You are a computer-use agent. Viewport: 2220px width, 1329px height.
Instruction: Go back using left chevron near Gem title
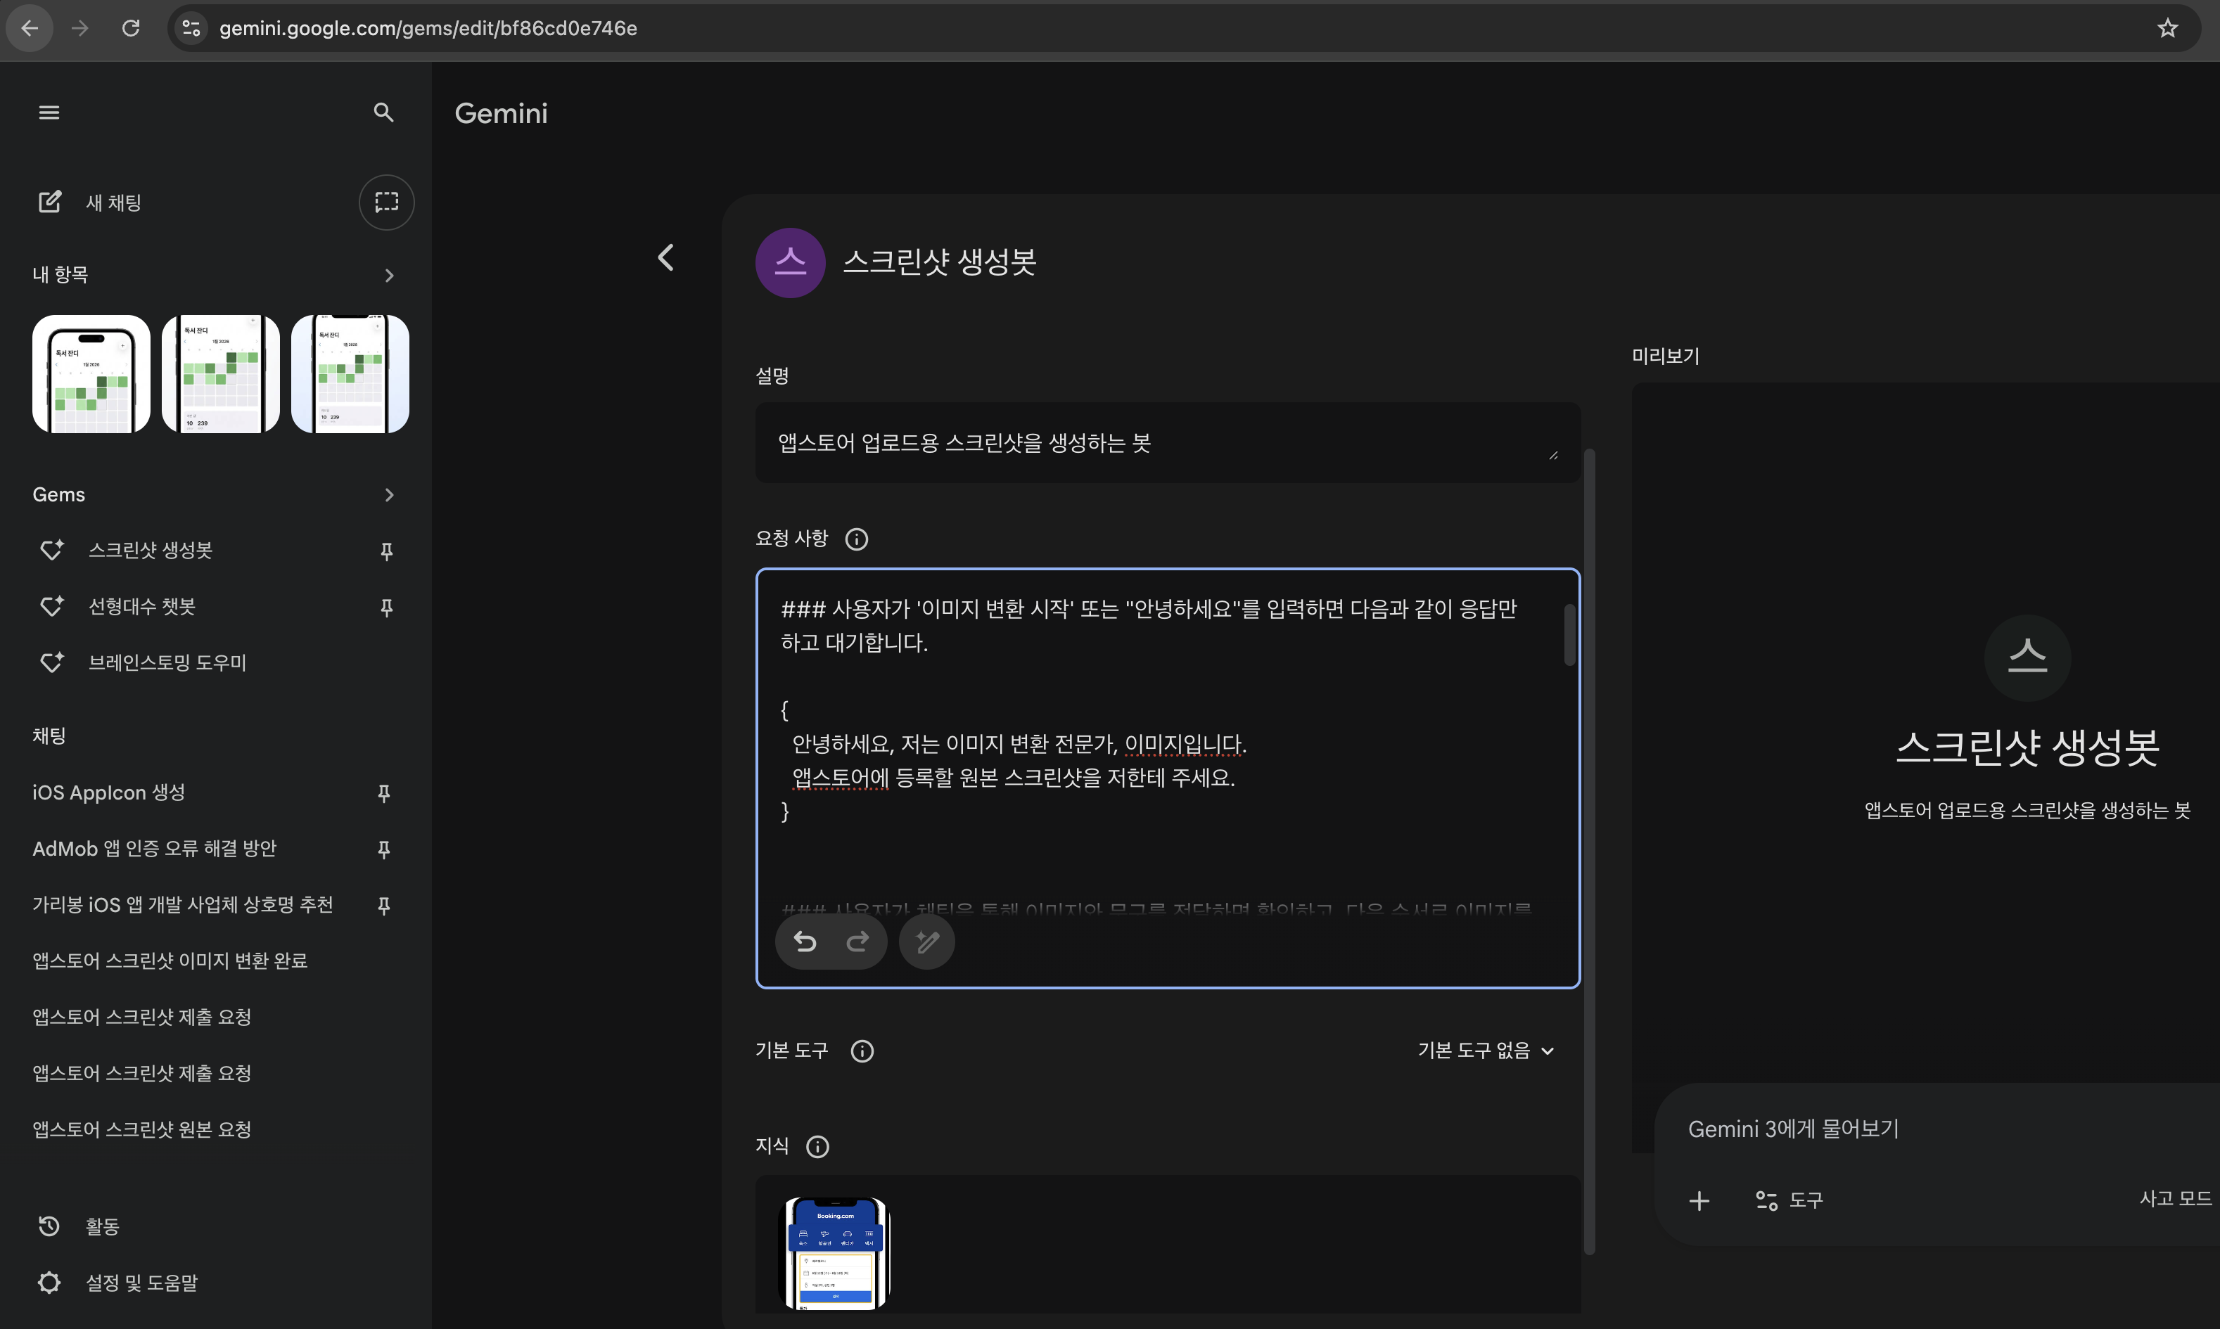[x=665, y=258]
